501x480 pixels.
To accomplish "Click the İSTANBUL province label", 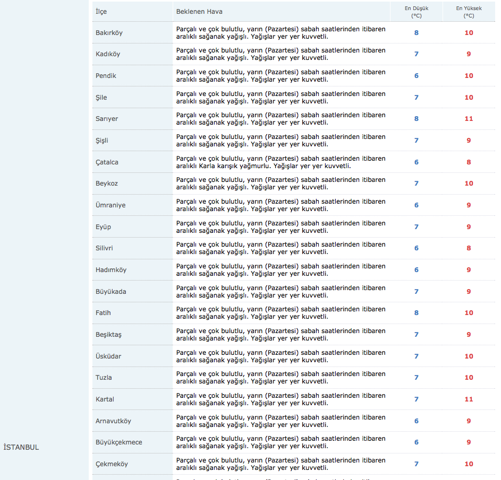I will (21, 447).
